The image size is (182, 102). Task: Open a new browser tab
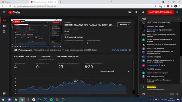pos(60,2)
